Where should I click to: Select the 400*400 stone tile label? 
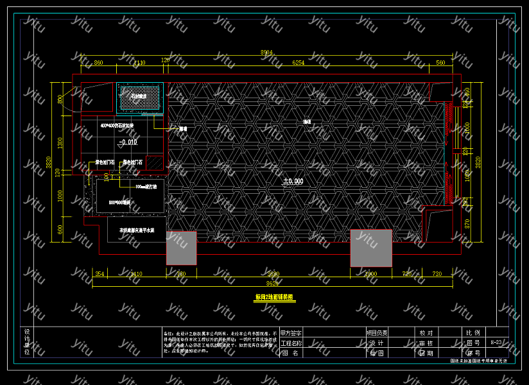[x=117, y=125]
